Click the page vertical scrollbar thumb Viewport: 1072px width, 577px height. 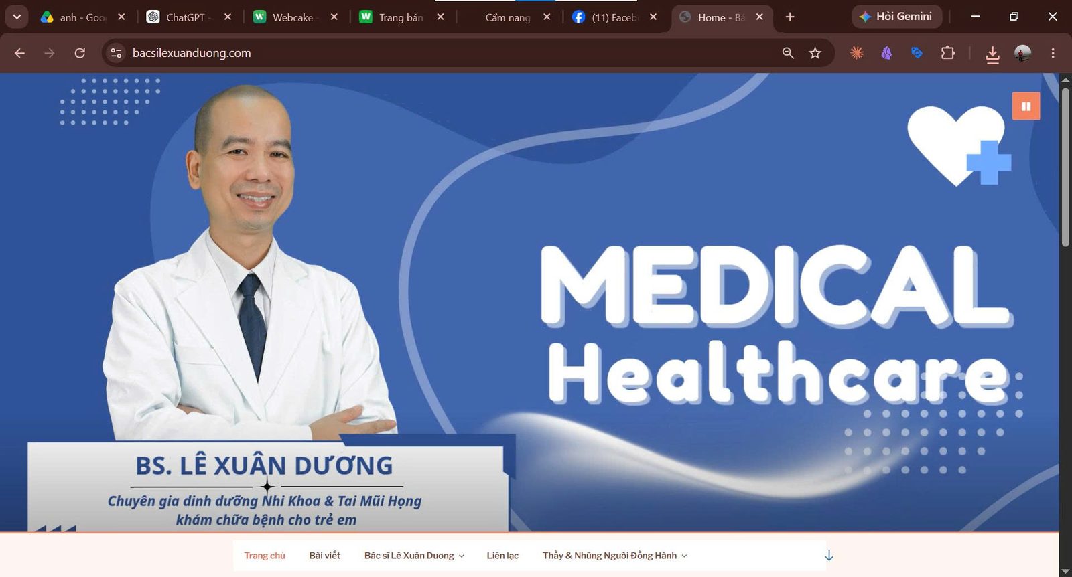[x=1065, y=167]
